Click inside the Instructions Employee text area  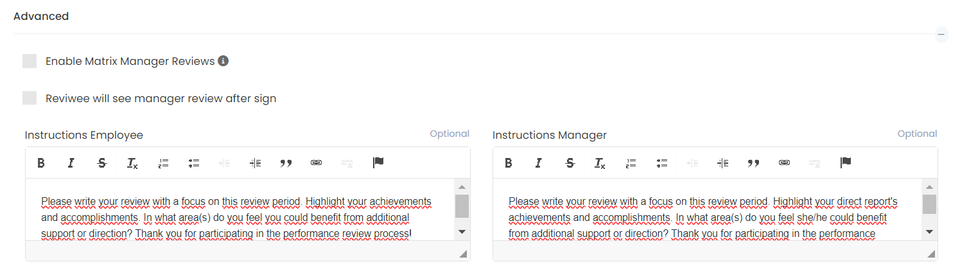coord(238,217)
